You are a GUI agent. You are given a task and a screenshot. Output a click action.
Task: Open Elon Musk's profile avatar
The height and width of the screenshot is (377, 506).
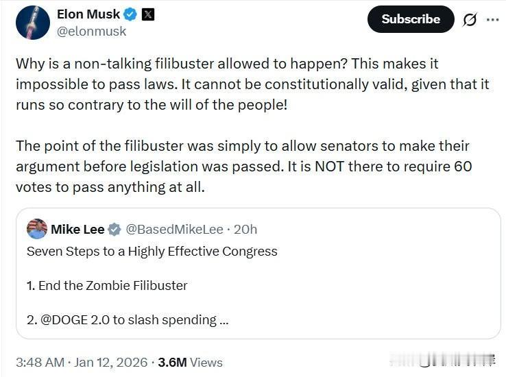pyautogui.click(x=33, y=23)
